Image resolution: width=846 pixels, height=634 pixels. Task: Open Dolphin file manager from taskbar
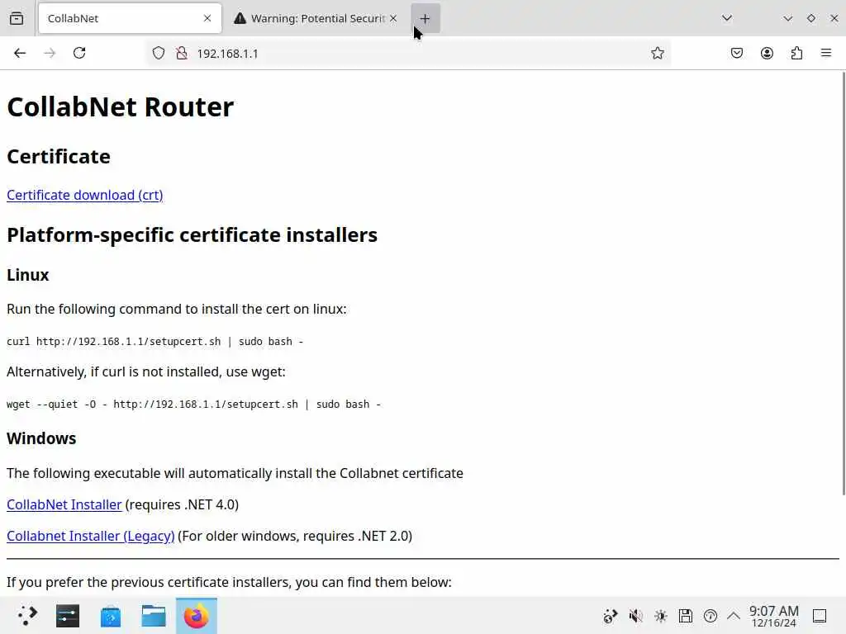point(154,616)
